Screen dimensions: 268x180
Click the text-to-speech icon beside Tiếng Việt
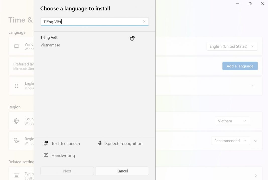coord(132,38)
